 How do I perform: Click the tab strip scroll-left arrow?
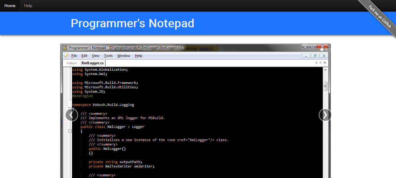[316, 63]
